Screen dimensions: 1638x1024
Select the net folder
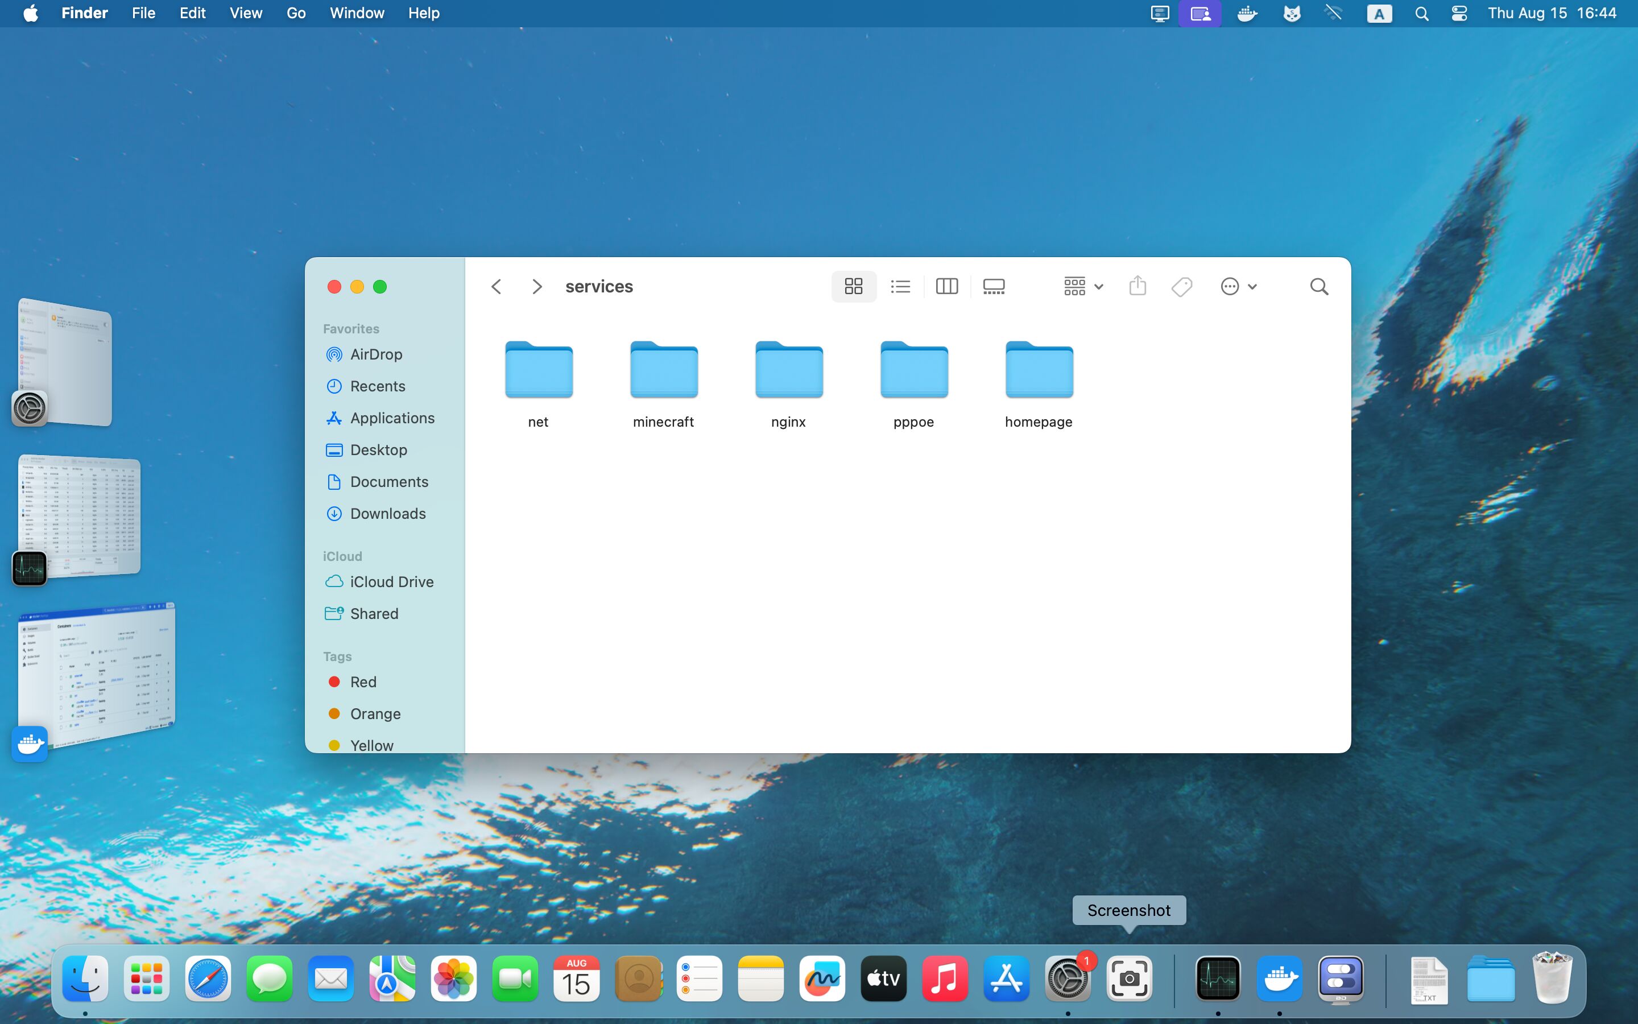pyautogui.click(x=539, y=384)
